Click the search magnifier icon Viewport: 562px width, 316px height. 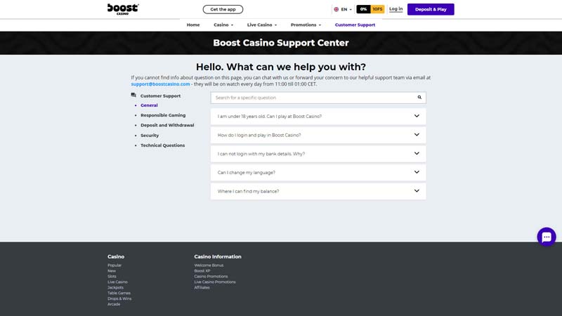click(419, 98)
